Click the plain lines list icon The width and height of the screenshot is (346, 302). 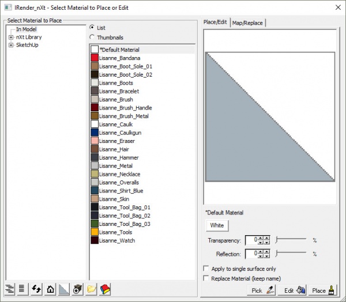22,290
